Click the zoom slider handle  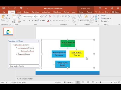(x=101, y=82)
